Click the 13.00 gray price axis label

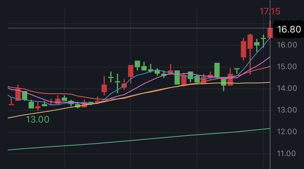point(287,110)
